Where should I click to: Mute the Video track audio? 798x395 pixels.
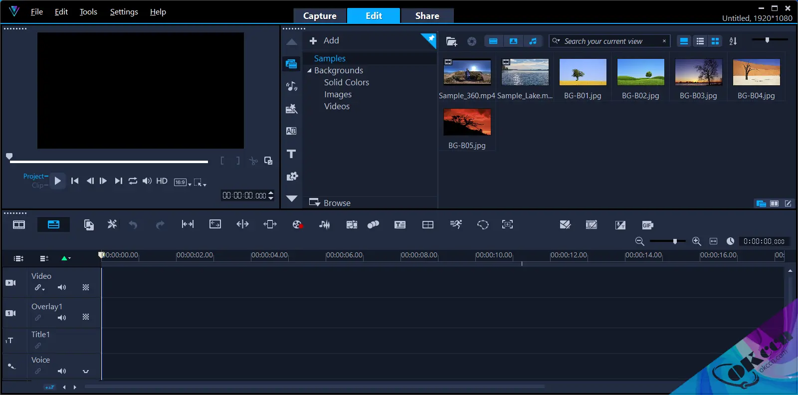[x=62, y=287]
